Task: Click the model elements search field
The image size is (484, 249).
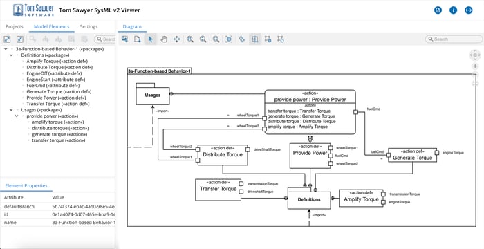Action: tap(104, 39)
